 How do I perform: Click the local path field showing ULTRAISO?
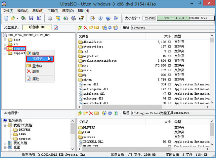point(173,113)
